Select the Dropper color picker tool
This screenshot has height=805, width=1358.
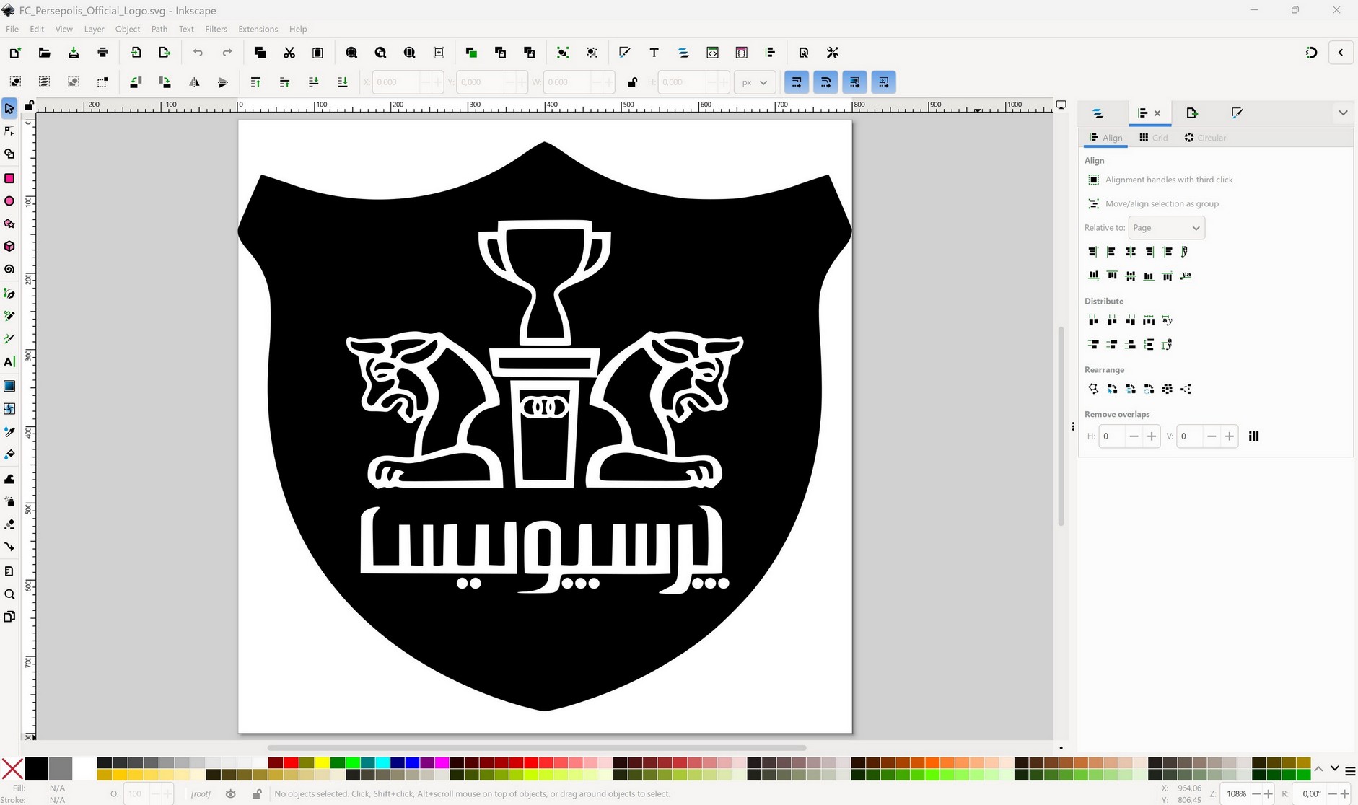(x=9, y=432)
